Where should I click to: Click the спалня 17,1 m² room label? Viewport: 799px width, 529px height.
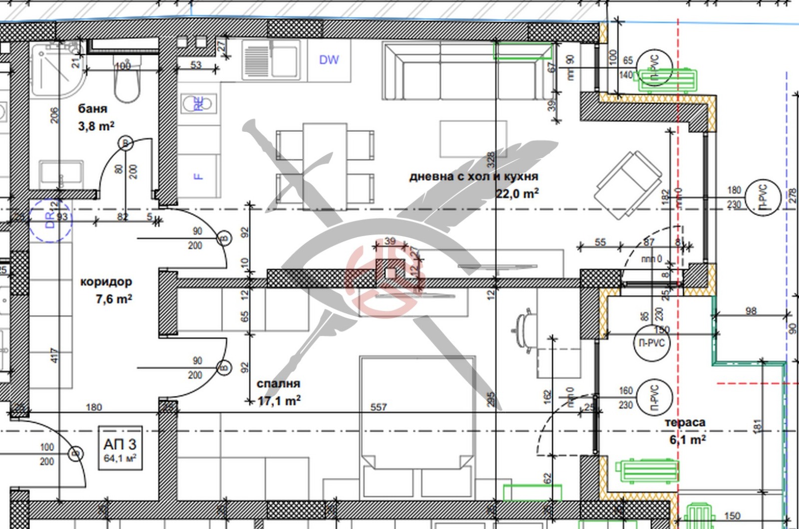pos(279,392)
